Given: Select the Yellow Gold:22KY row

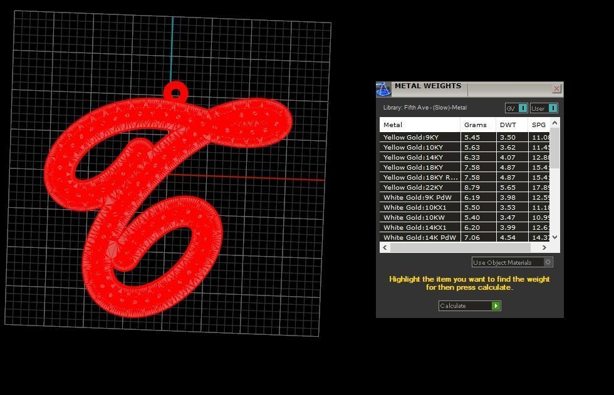Looking at the screenshot, I should click(x=465, y=187).
